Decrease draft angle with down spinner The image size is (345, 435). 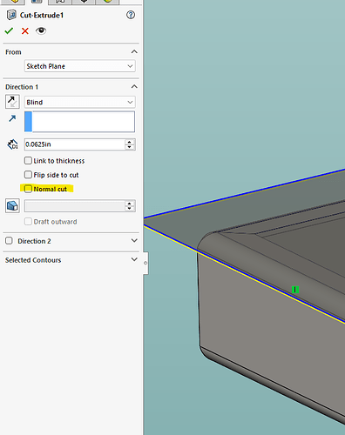click(130, 209)
